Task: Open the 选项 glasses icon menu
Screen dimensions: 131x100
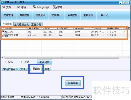Action: pyautogui.click(x=18, y=7)
